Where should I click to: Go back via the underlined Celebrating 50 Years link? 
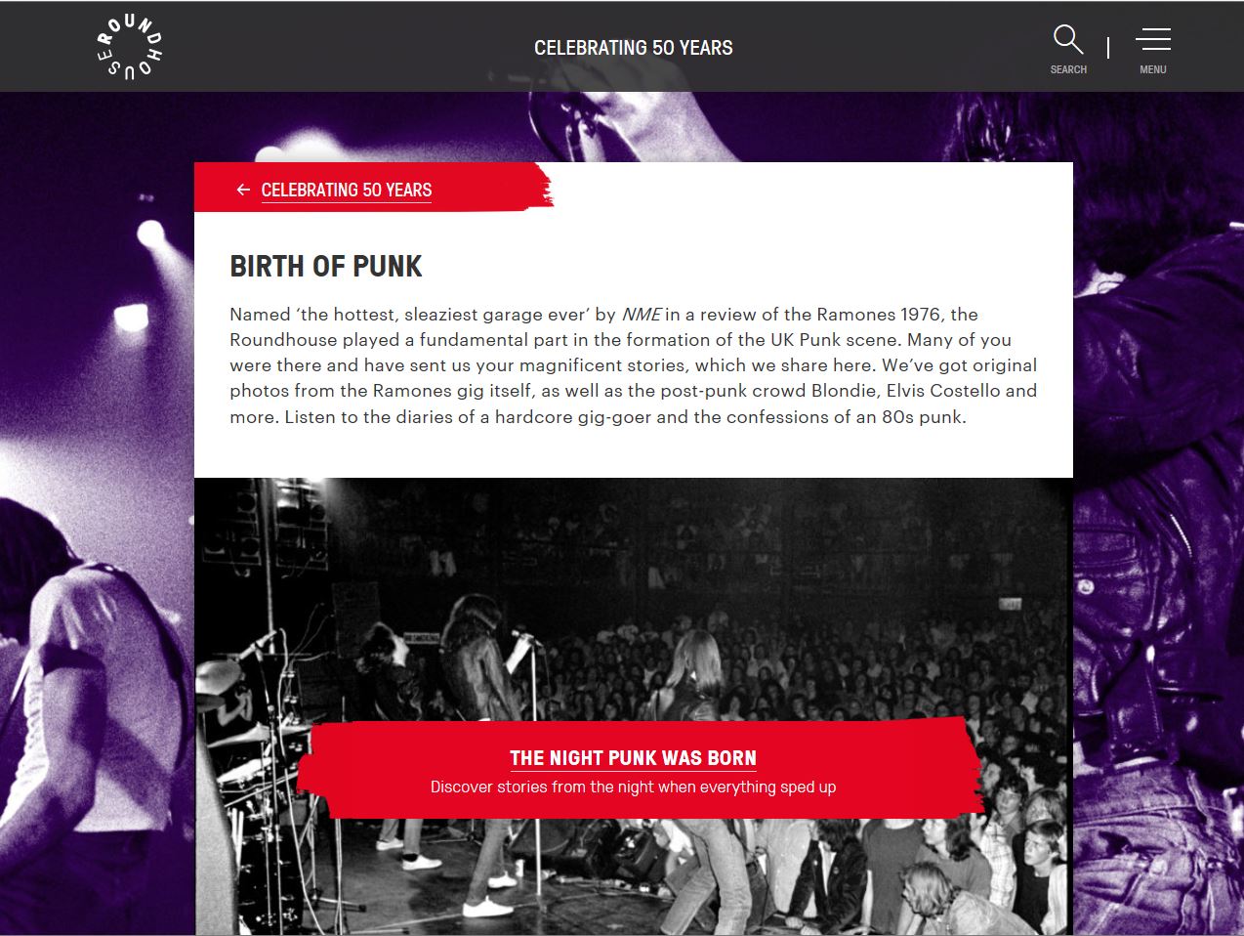(347, 191)
